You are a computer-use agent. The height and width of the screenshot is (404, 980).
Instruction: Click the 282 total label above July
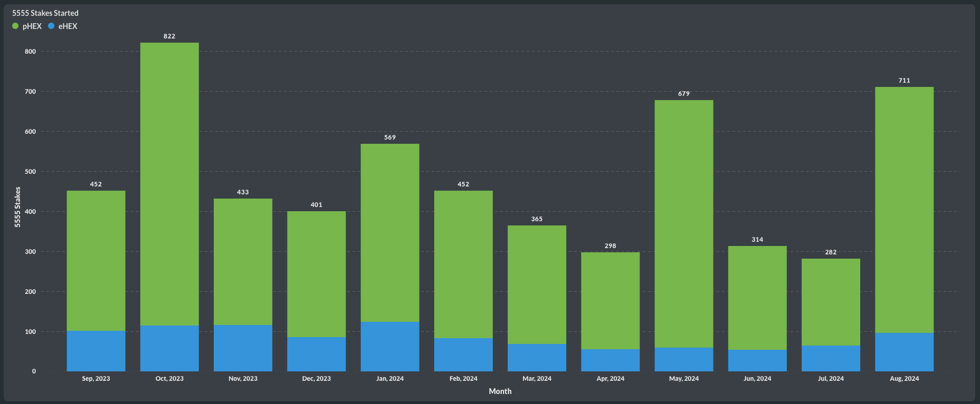coord(831,252)
